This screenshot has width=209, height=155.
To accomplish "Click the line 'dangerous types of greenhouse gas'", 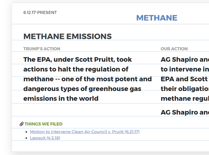I will point(82,89).
